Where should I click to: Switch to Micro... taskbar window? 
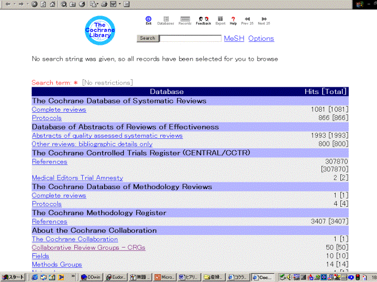point(165,277)
